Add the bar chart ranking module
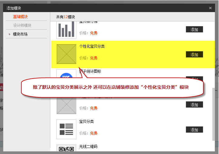 194,29
